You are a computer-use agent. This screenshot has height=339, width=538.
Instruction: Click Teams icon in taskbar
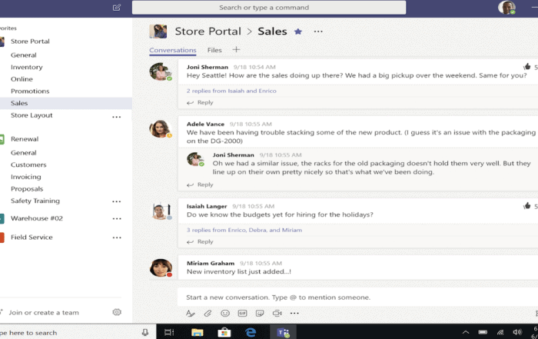coord(284,332)
